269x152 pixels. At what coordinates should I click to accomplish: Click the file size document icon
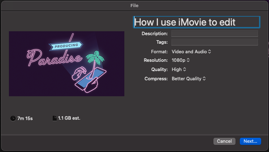pos(55,118)
